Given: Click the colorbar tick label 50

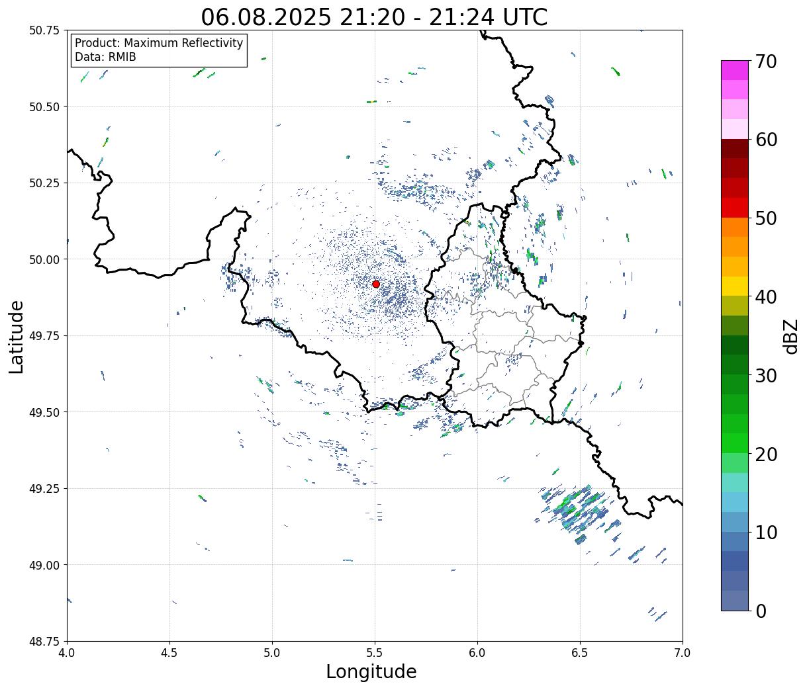Looking at the screenshot, I should pos(766,218).
